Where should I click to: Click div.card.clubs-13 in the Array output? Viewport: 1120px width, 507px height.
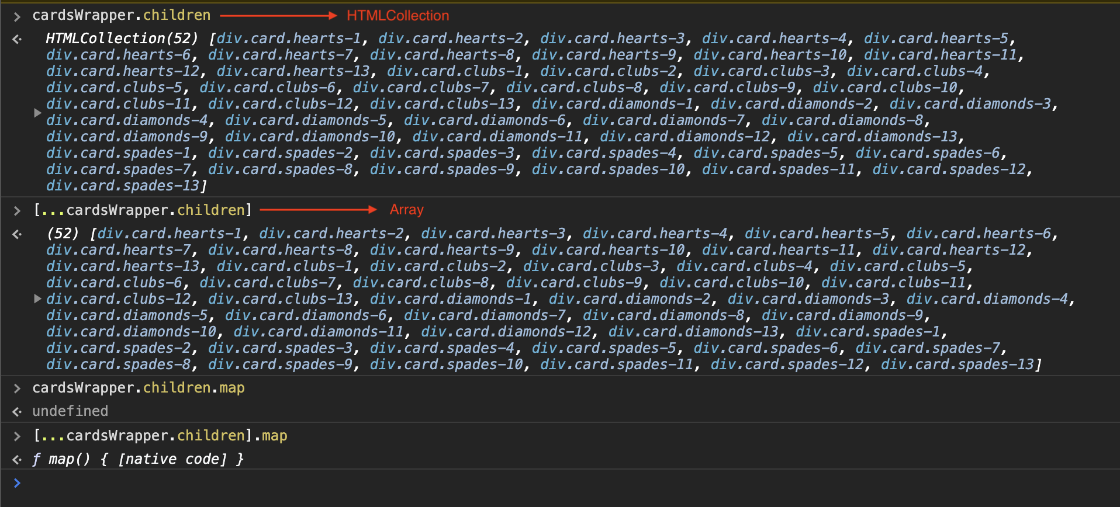pos(281,299)
